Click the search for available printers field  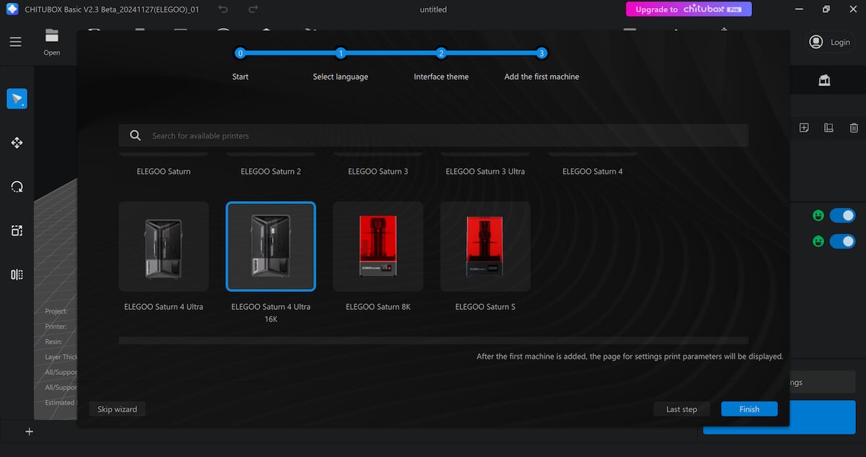433,136
